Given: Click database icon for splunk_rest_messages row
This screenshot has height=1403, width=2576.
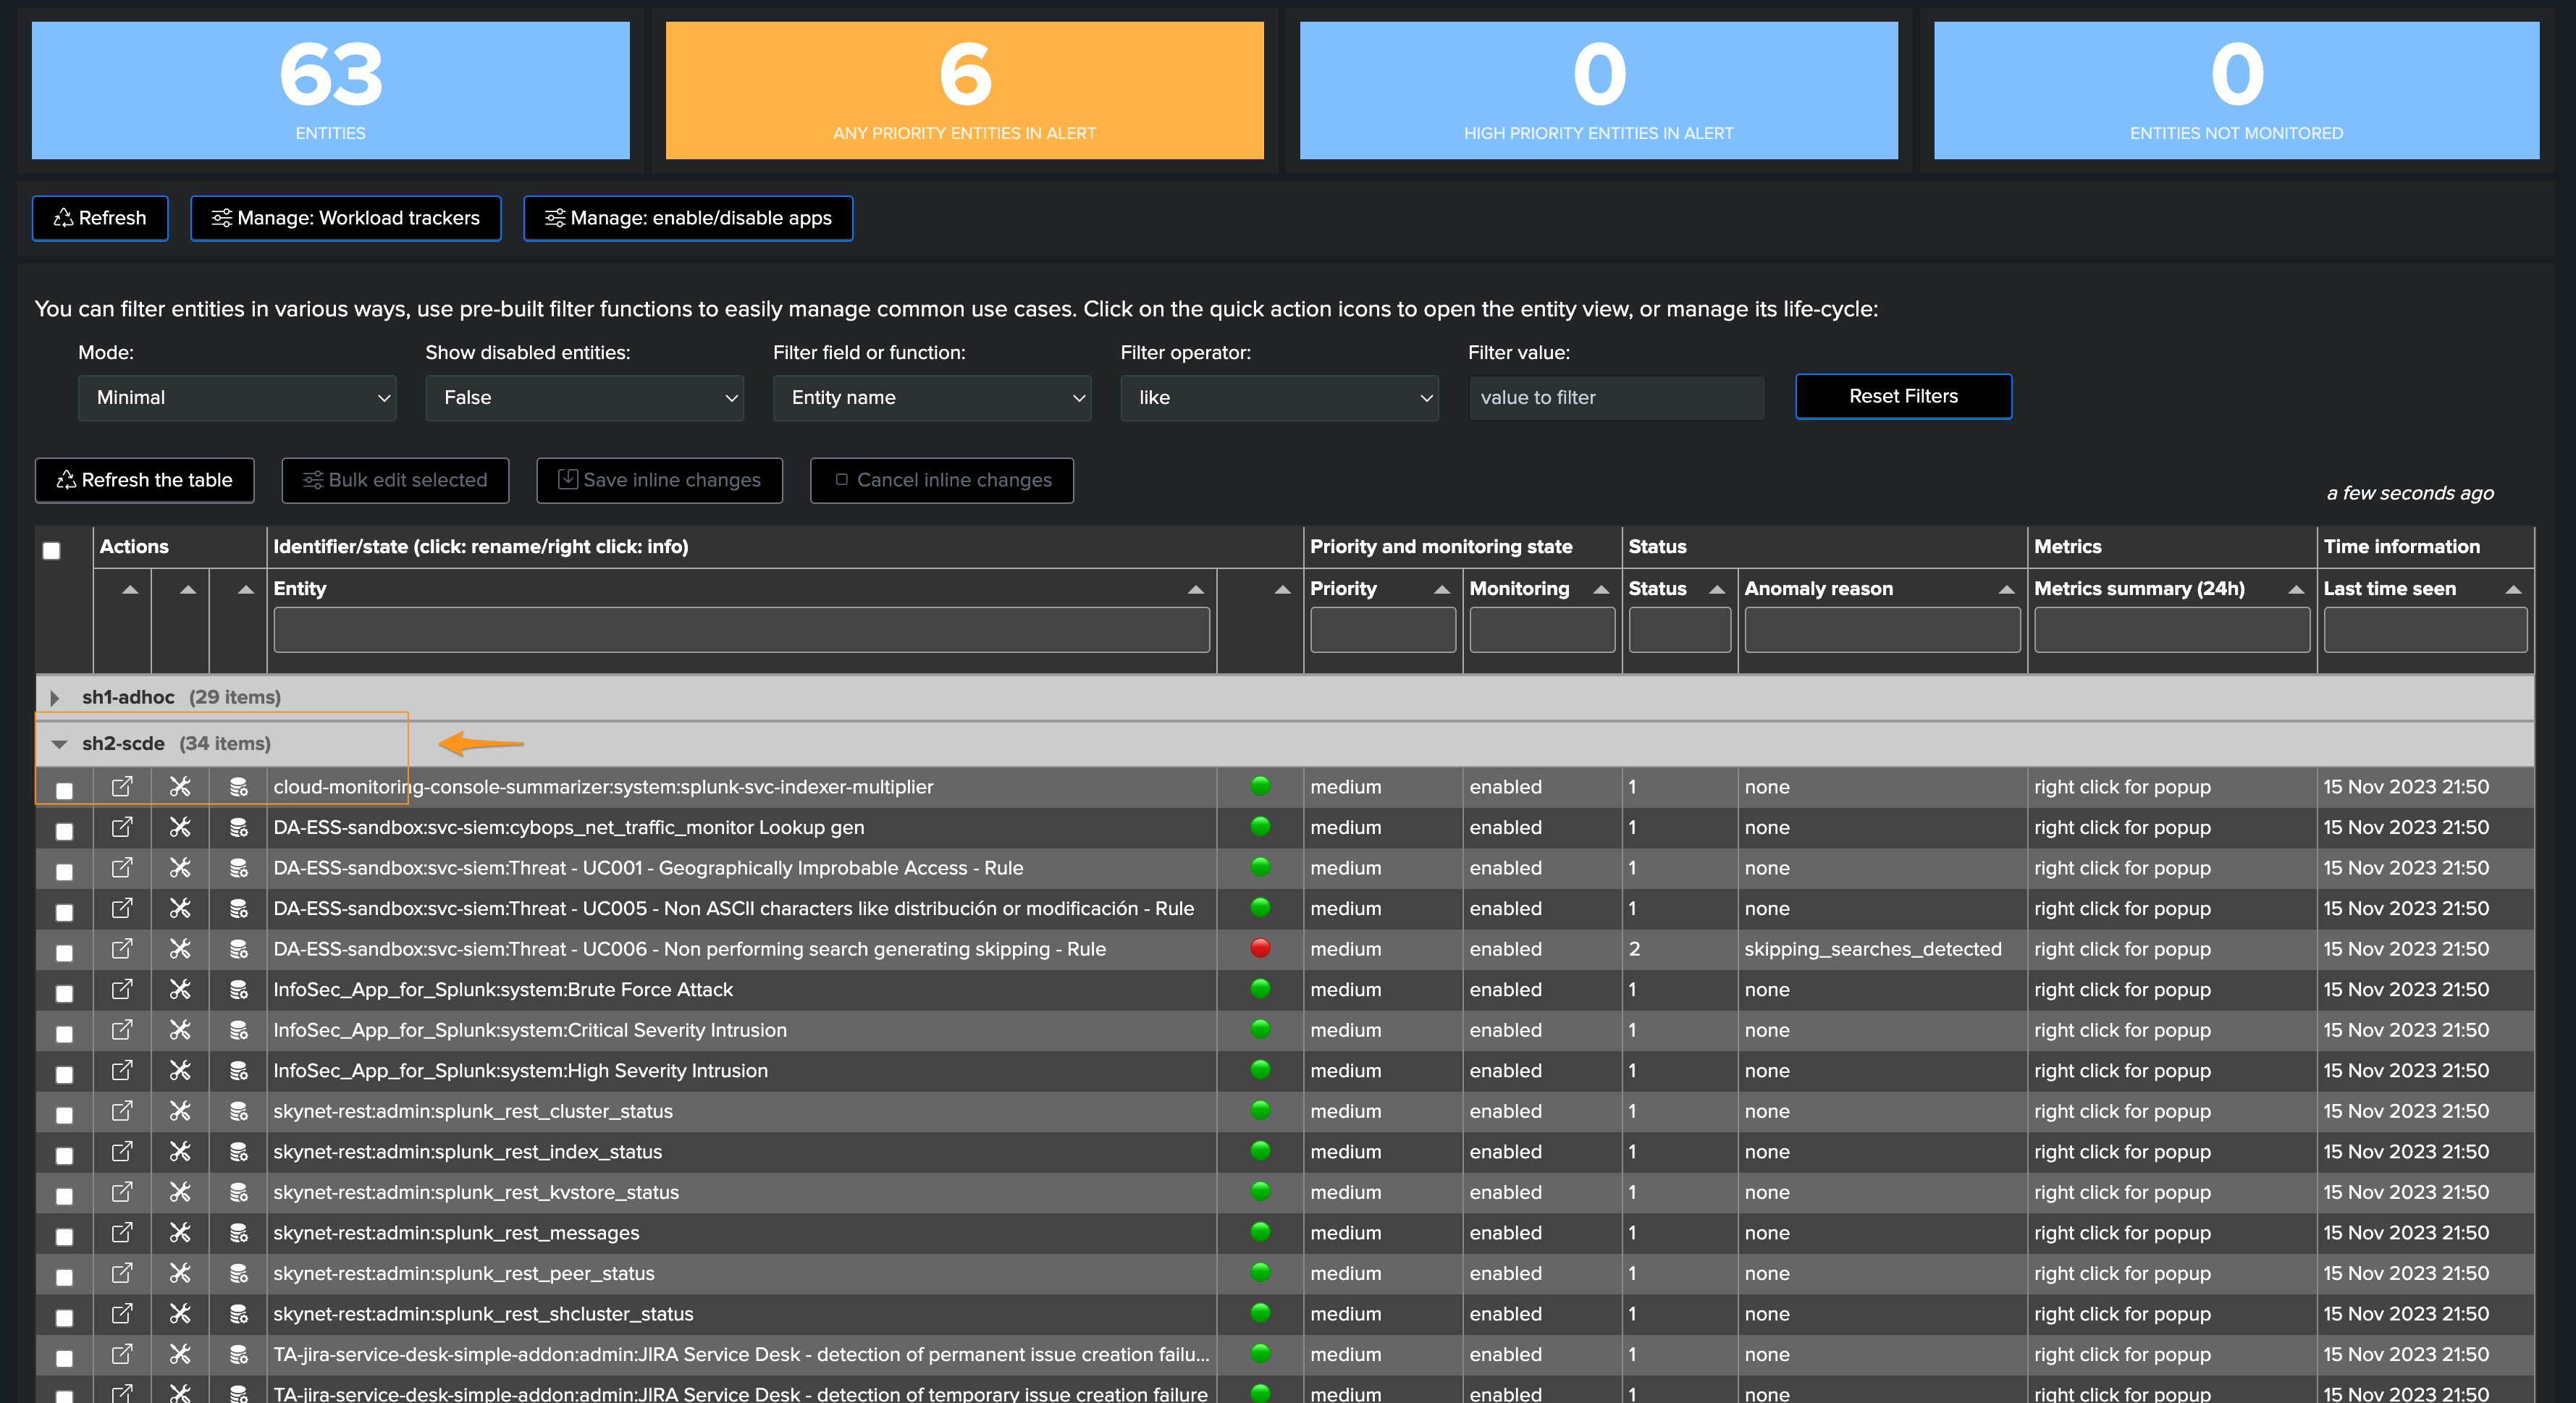Looking at the screenshot, I should tap(239, 1233).
